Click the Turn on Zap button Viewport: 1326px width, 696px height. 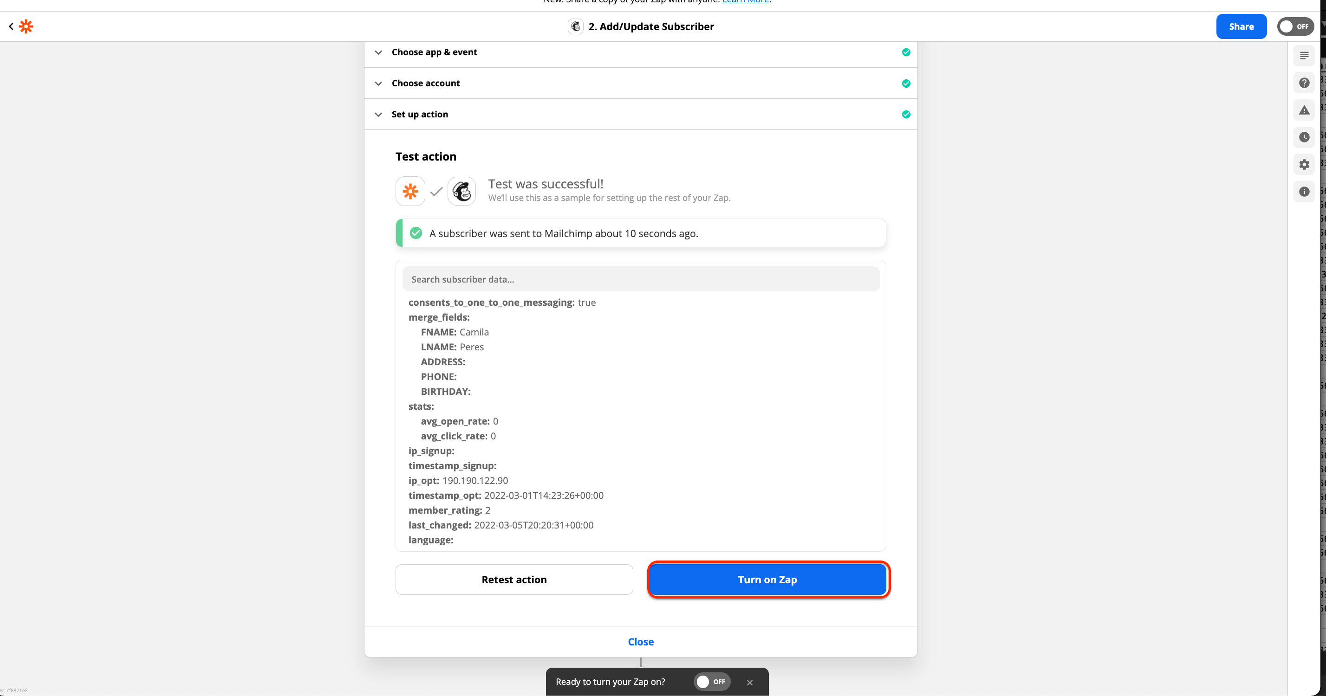[x=767, y=580]
